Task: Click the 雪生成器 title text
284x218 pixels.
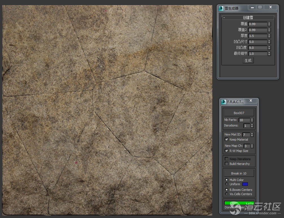Action: tap(232, 8)
